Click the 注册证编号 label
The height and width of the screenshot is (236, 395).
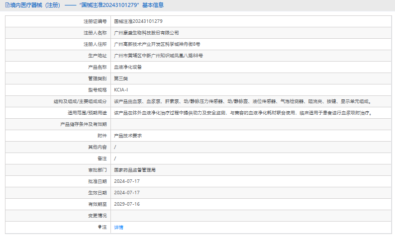(95, 21)
